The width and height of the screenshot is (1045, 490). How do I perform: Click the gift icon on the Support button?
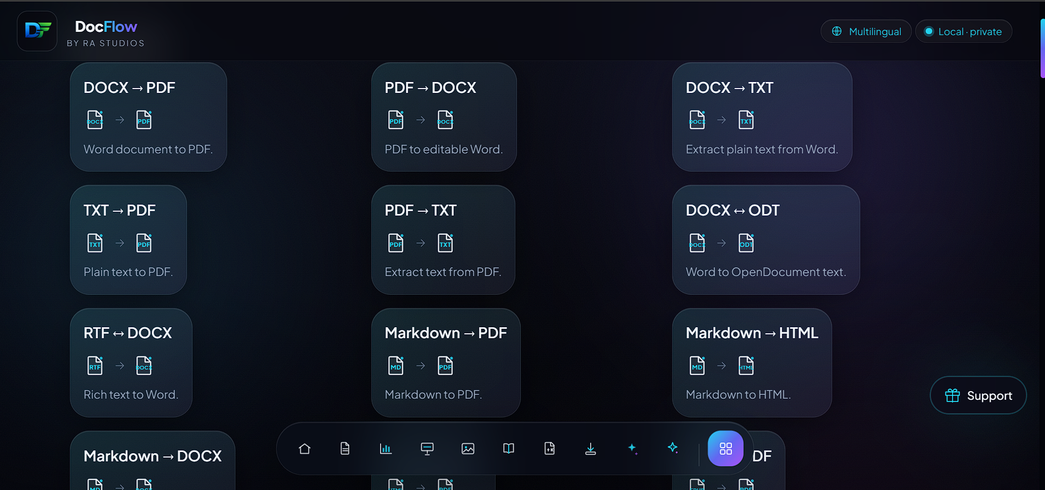coord(953,395)
